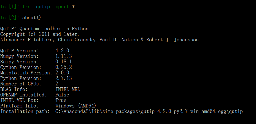Click the about() command text

(x=32, y=18)
